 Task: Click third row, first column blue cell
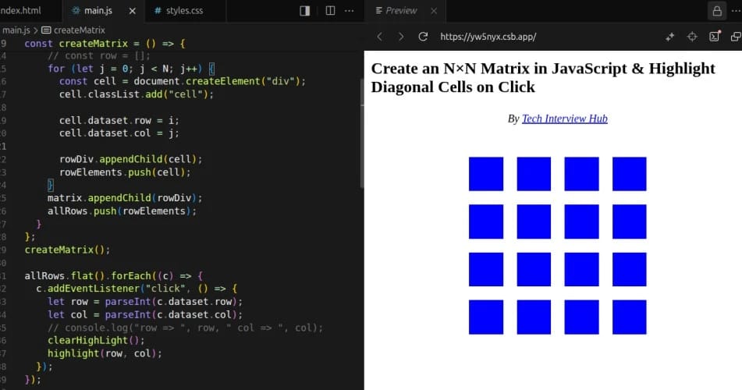(x=486, y=269)
